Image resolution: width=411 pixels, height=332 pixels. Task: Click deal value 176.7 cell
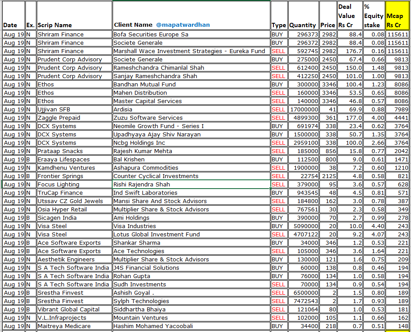tap(350, 51)
